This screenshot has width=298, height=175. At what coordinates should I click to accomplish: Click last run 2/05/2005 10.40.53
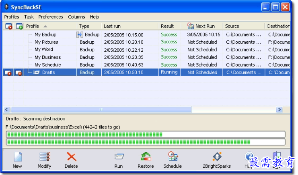point(123,65)
